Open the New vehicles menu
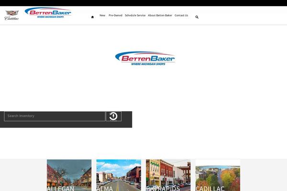 click(x=102, y=15)
